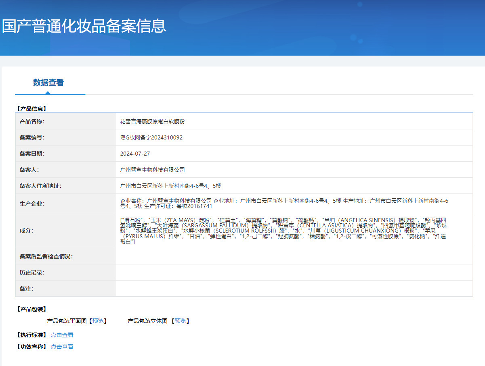Click the filing number 粤G妆网备字2024310092

pos(151,137)
